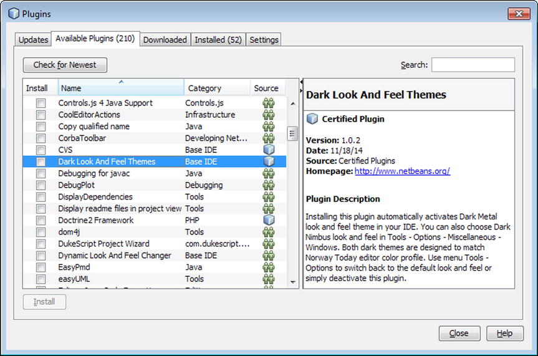The image size is (538, 356).
Task: Open netbeans.org homepage link
Action: pyautogui.click(x=402, y=171)
